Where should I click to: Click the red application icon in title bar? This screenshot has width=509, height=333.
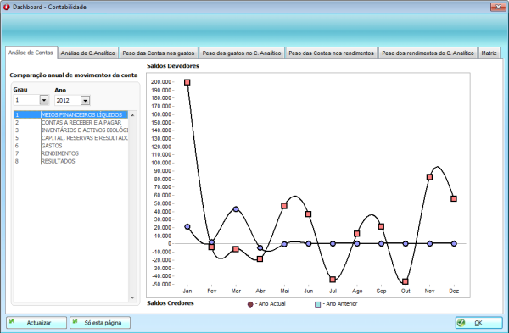pos(7,7)
